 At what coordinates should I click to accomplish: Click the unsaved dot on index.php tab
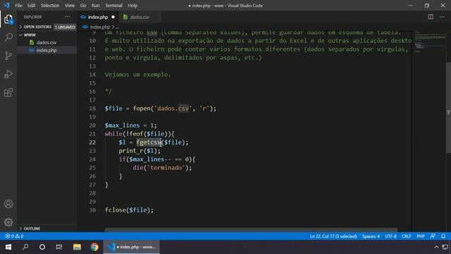pyautogui.click(x=113, y=17)
